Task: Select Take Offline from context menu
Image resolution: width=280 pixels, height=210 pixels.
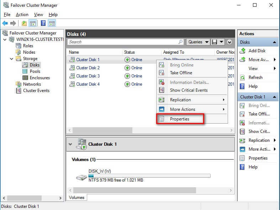Action: click(181, 73)
